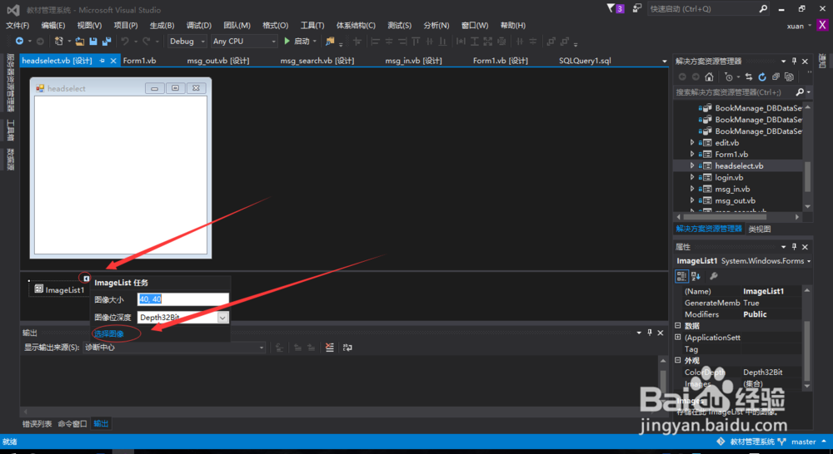Click the New Project toolbar icon
Screen dimensions: 833x454
59,41
